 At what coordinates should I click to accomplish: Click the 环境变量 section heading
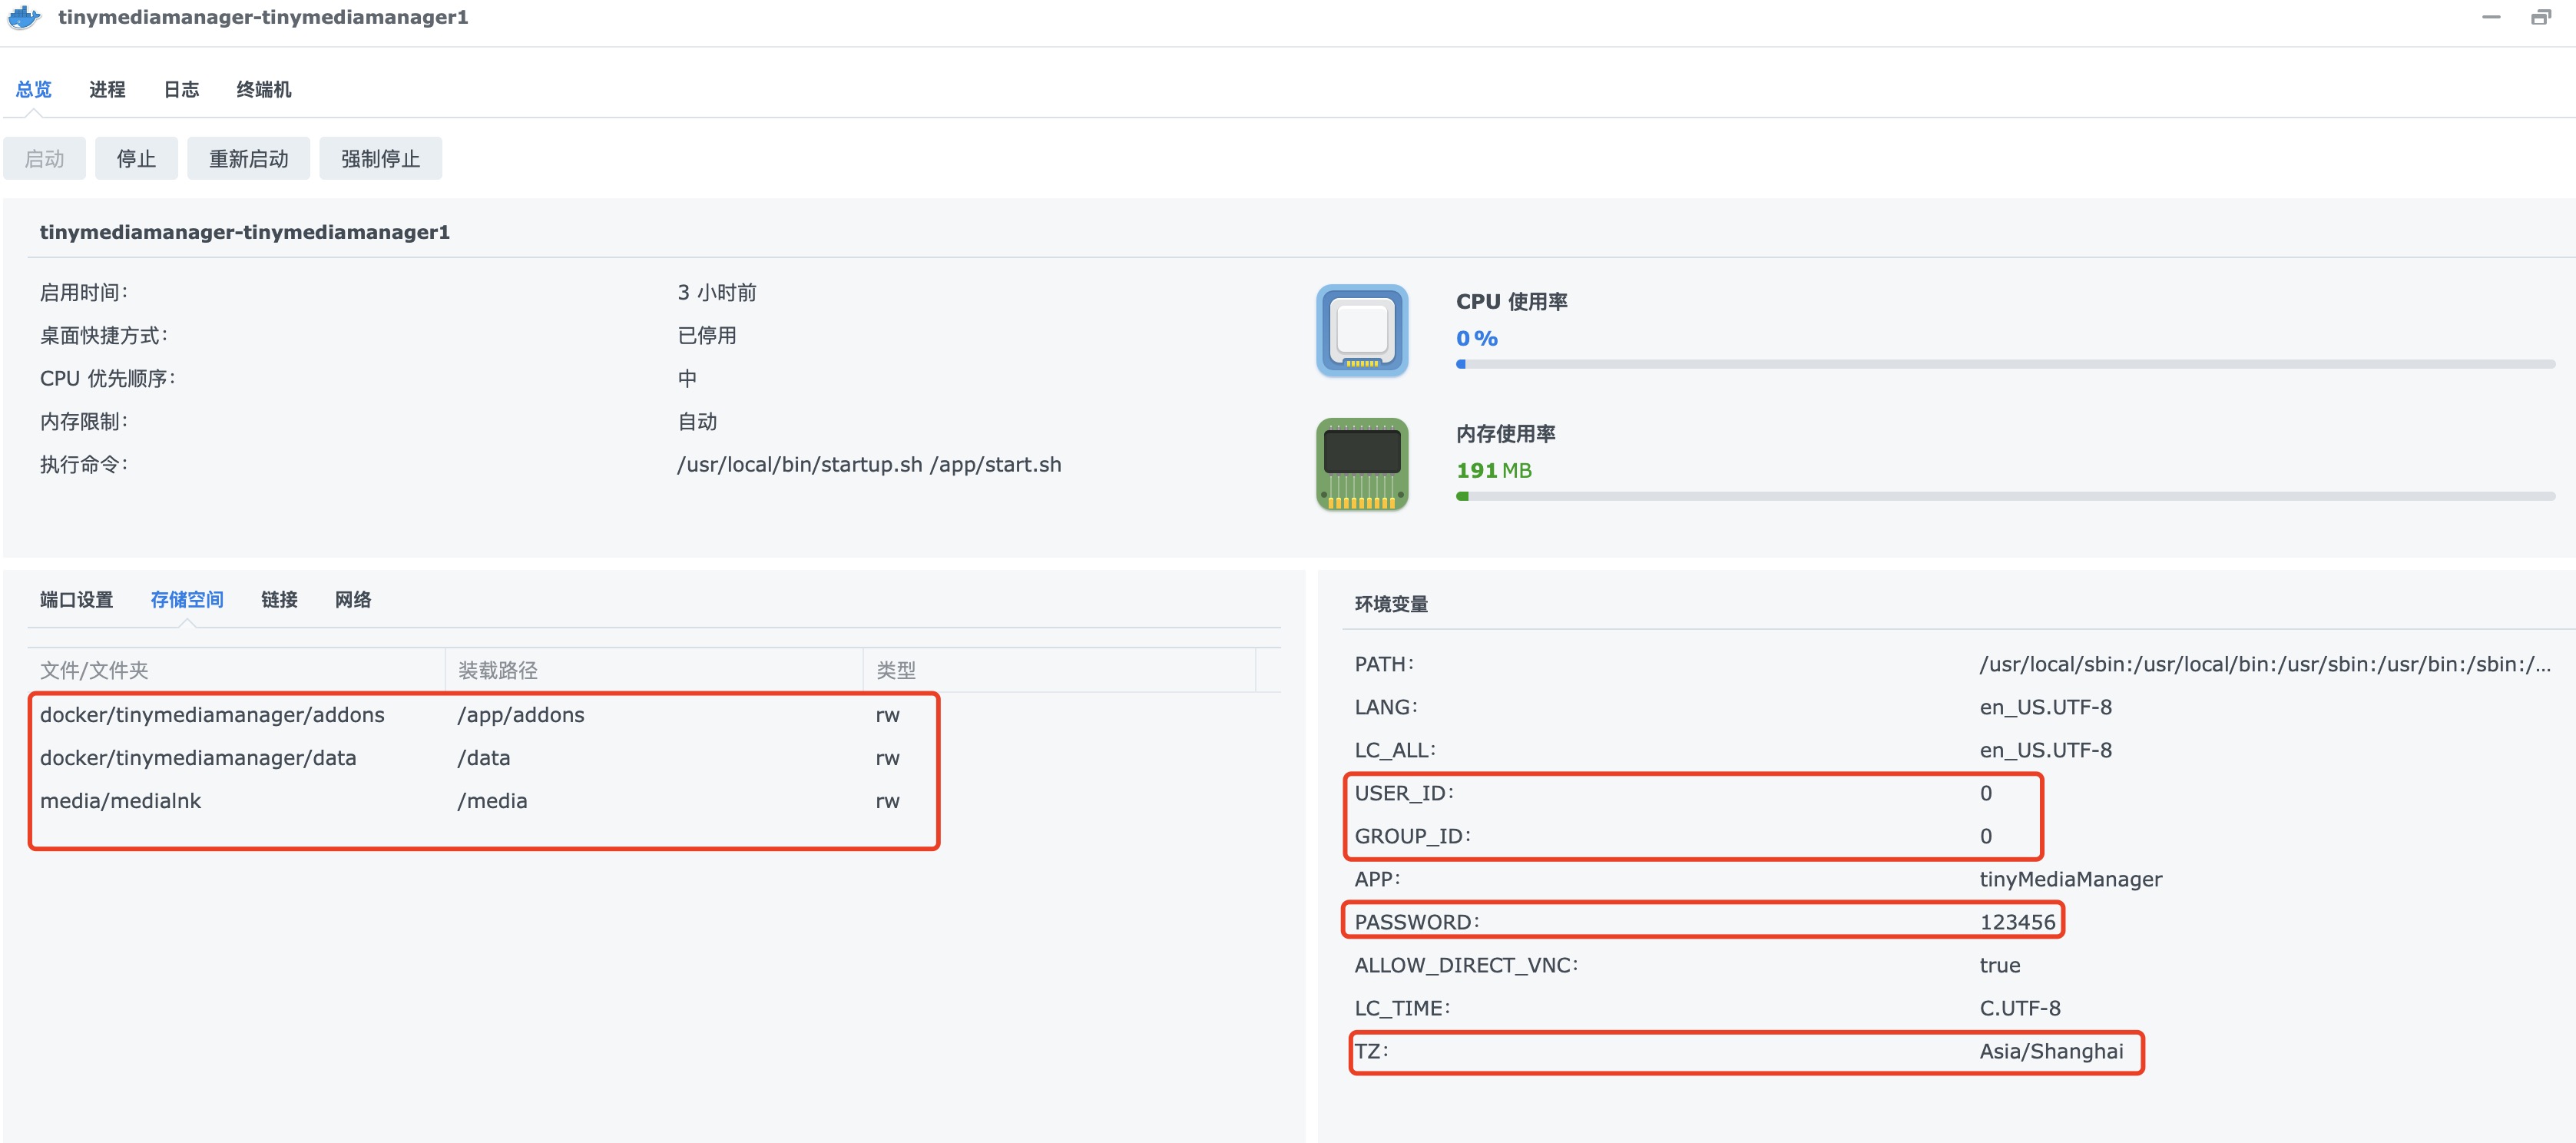point(1391,604)
